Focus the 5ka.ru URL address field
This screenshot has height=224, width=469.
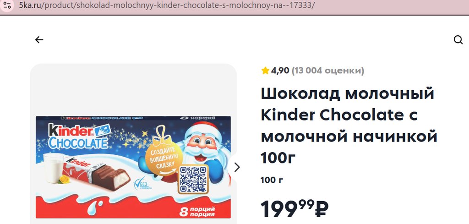(167, 5)
